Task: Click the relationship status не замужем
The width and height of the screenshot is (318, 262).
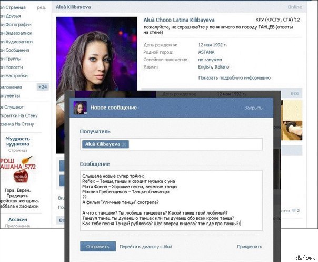Action: click(x=210, y=60)
